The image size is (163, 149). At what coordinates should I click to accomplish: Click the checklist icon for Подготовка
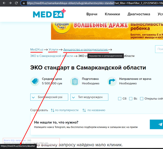[75, 81]
